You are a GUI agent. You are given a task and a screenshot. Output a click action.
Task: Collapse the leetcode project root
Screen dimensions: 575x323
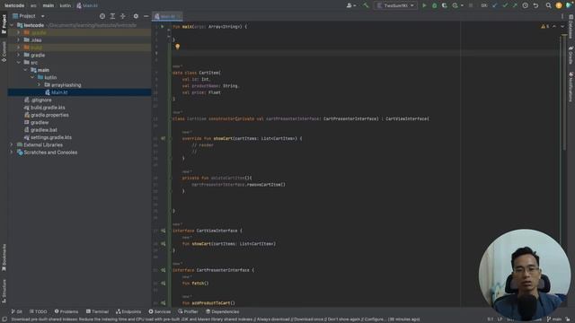[12, 25]
